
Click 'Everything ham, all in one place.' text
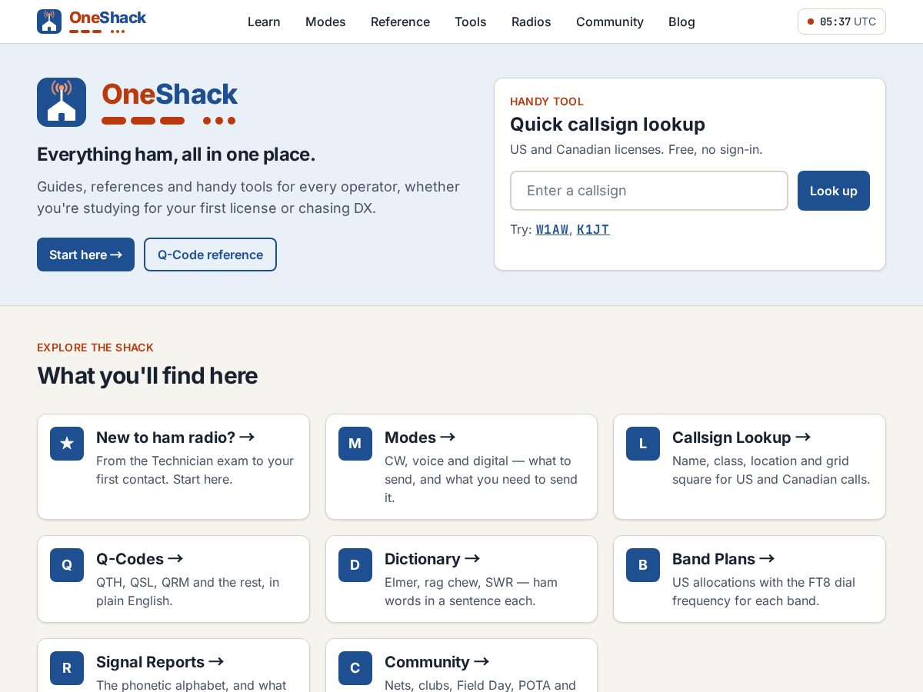click(x=176, y=155)
